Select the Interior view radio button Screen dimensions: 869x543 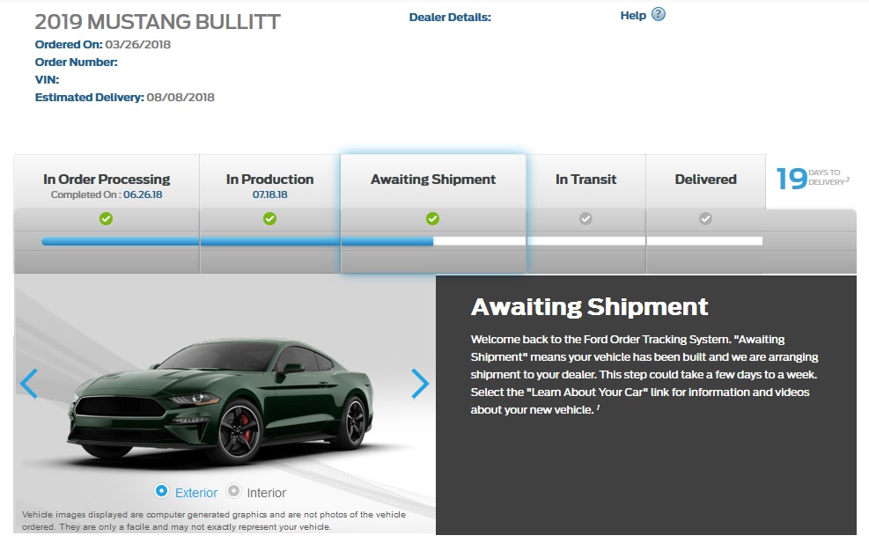click(234, 491)
